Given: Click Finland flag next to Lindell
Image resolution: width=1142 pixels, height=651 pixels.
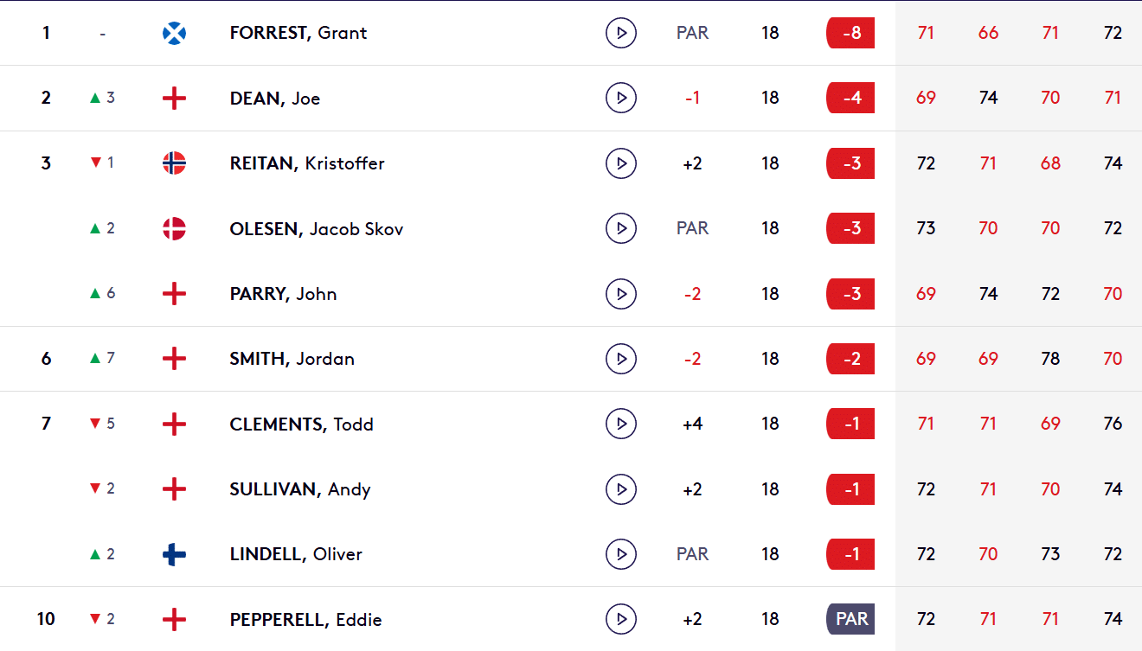Looking at the screenshot, I should (175, 554).
